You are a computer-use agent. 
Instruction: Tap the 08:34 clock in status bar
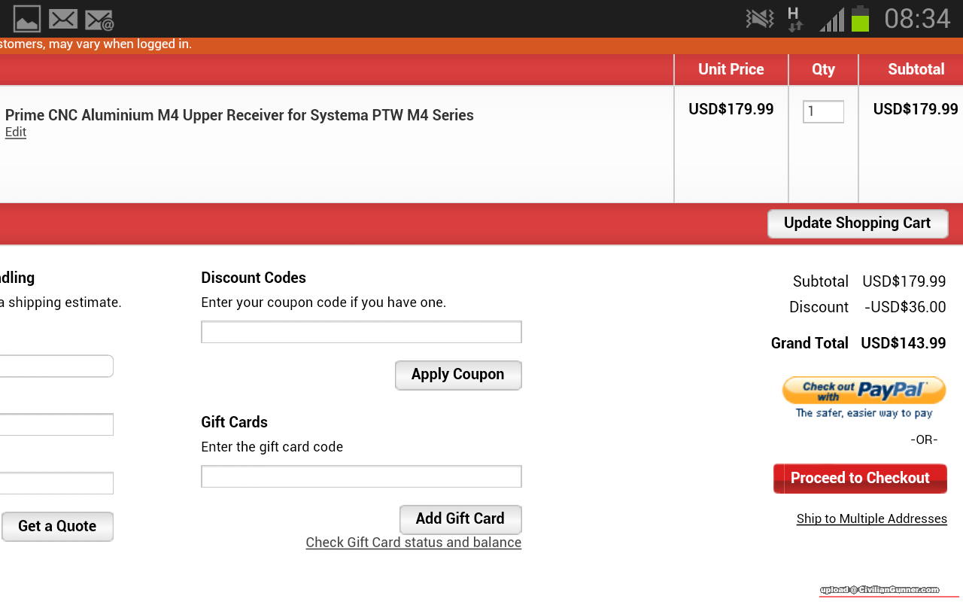[917, 19]
